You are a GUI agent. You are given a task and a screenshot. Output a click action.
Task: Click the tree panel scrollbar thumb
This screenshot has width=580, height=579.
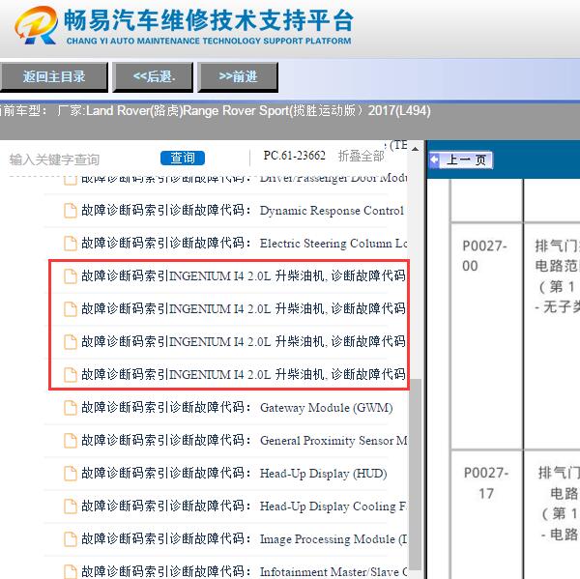(x=415, y=475)
